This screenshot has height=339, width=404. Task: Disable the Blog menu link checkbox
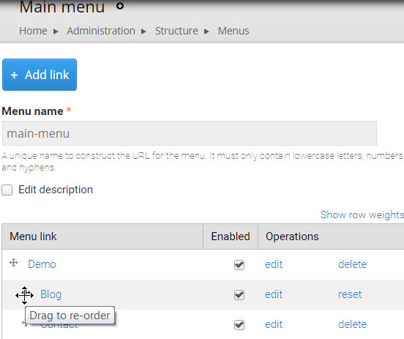coord(239,294)
